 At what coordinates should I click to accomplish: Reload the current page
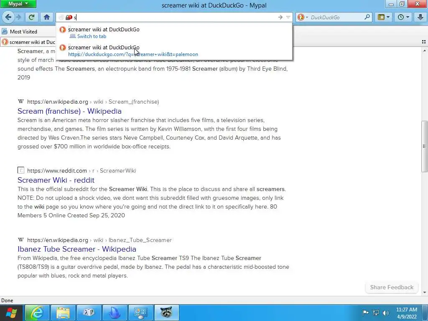click(31, 17)
